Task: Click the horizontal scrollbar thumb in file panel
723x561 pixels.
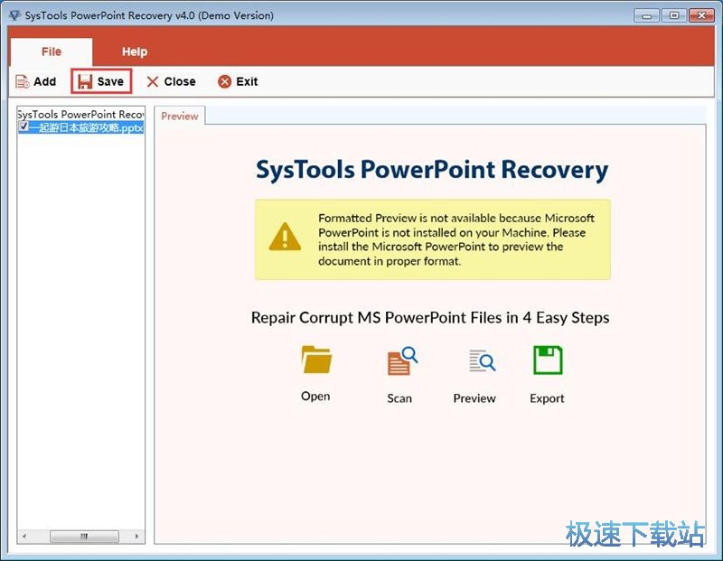Action: [x=84, y=536]
